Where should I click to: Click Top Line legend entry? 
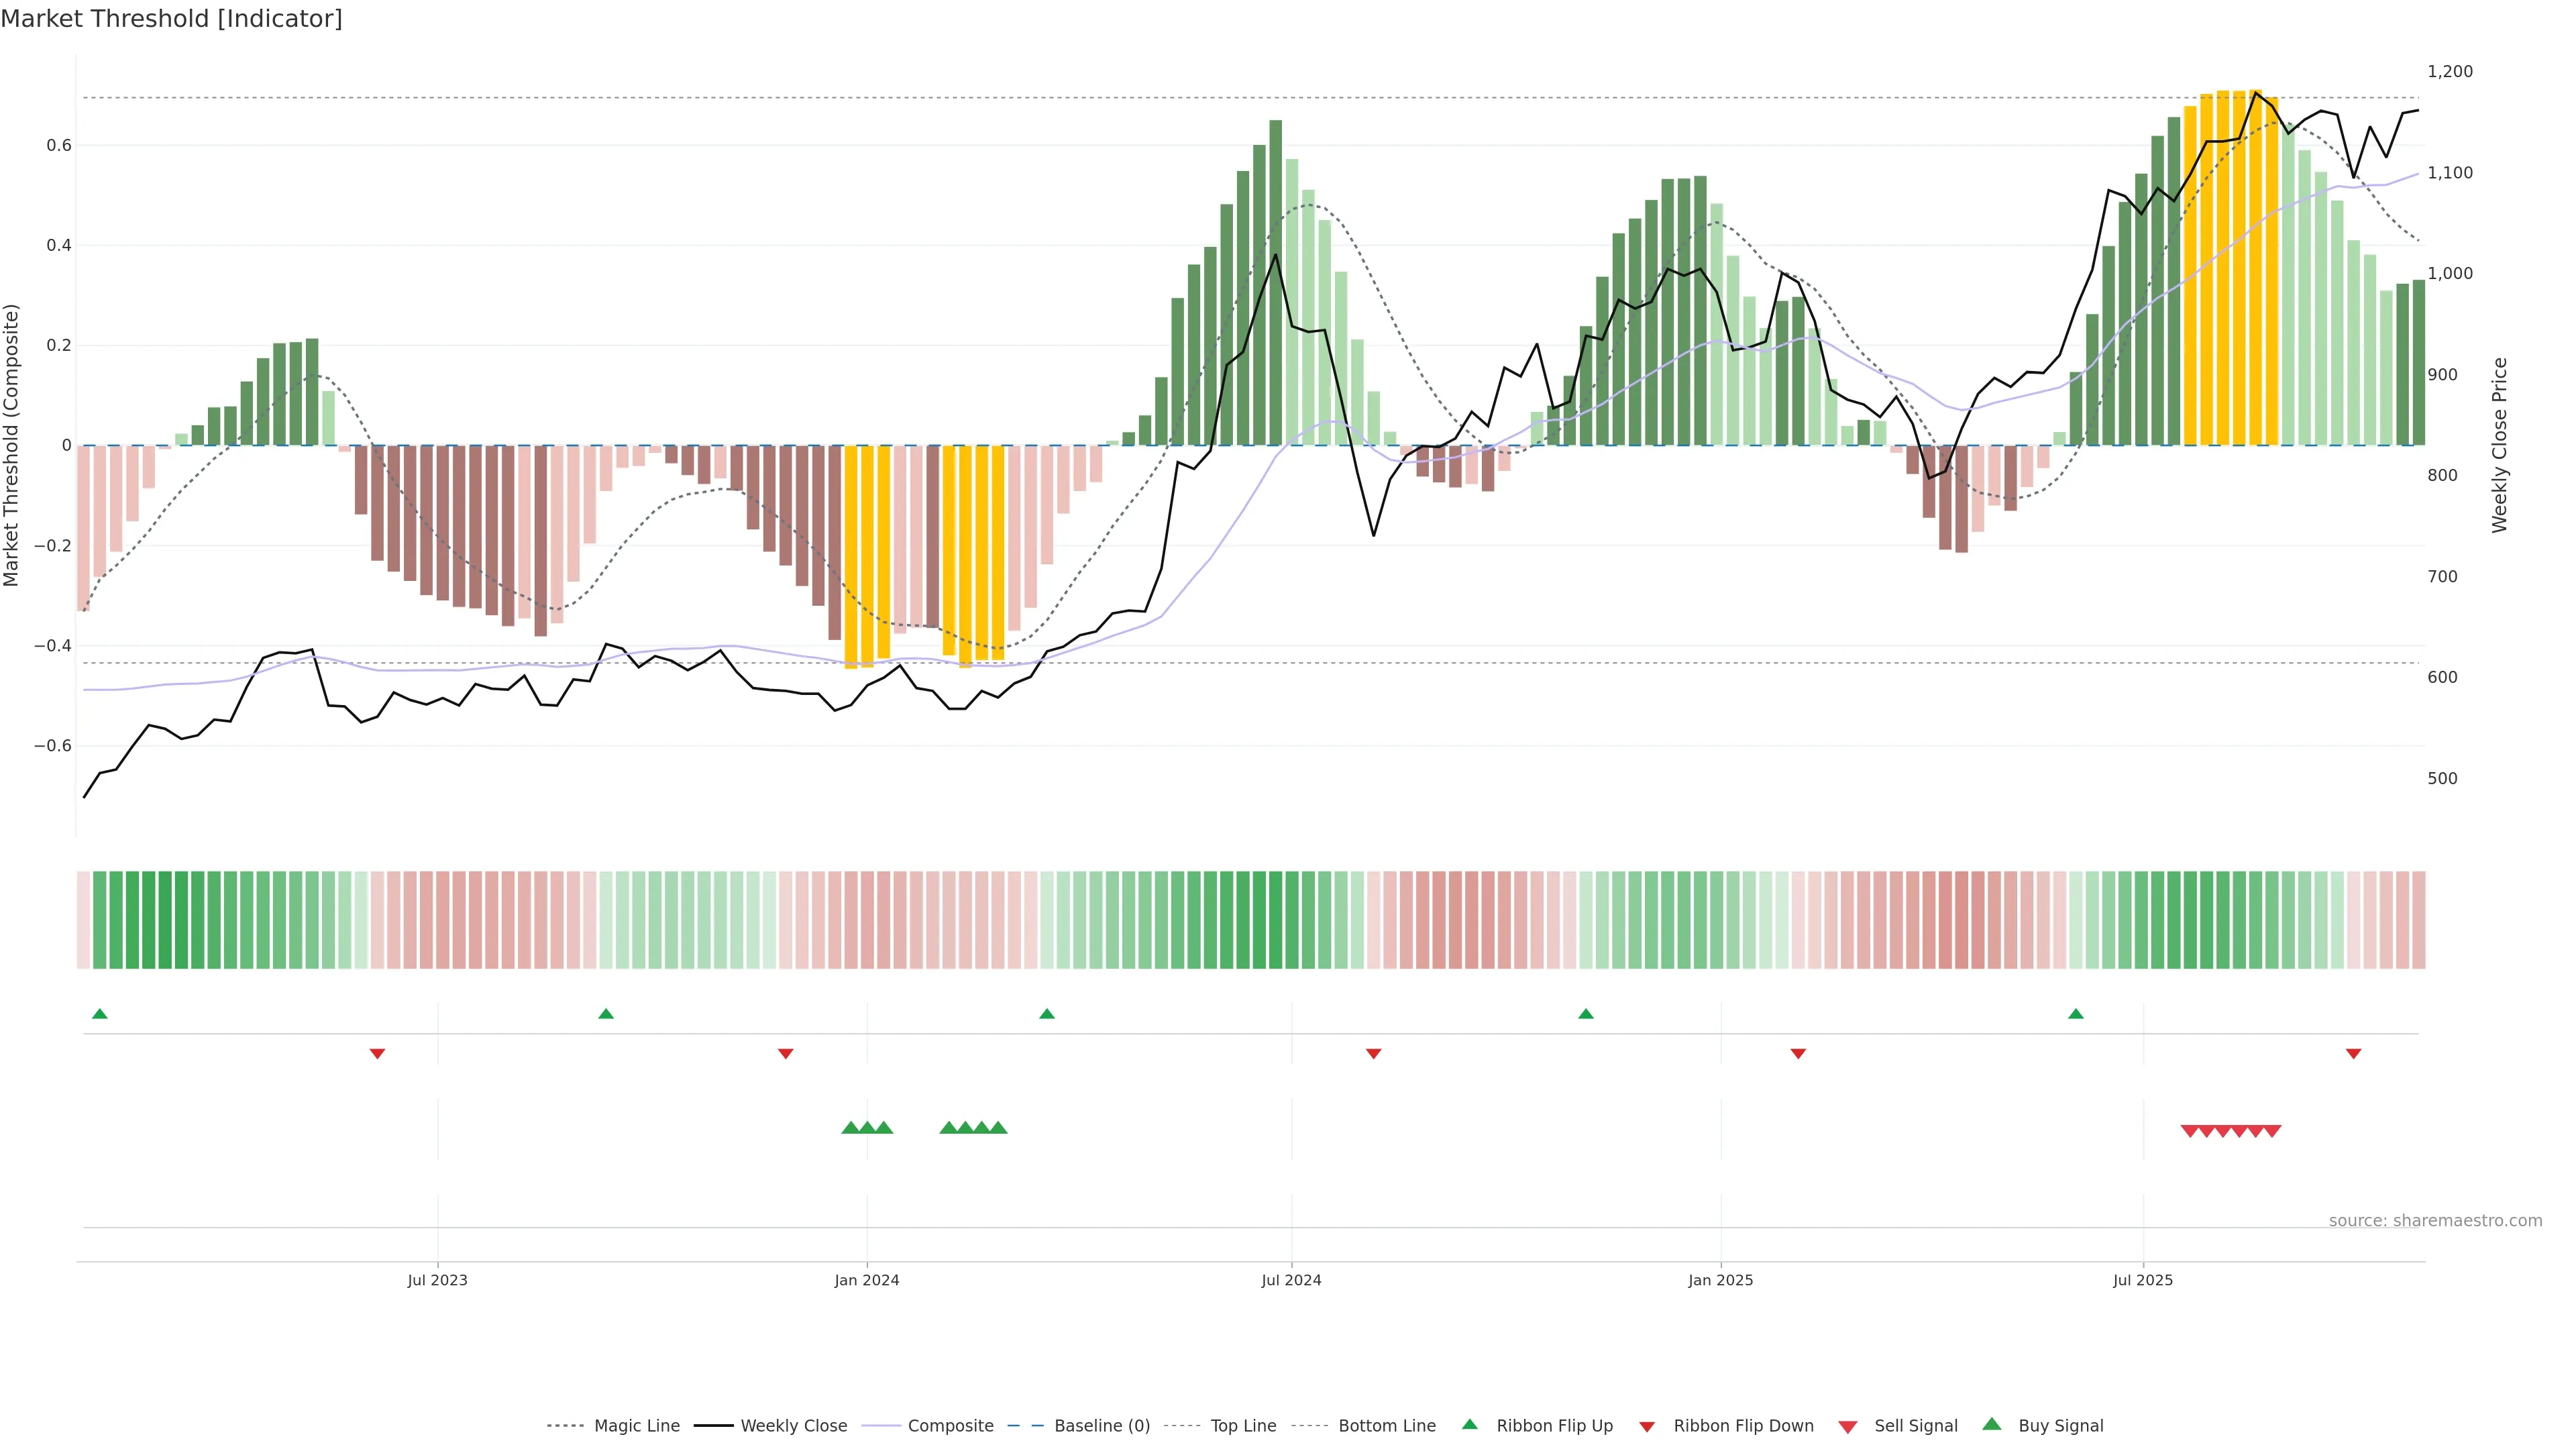click(x=1243, y=1426)
